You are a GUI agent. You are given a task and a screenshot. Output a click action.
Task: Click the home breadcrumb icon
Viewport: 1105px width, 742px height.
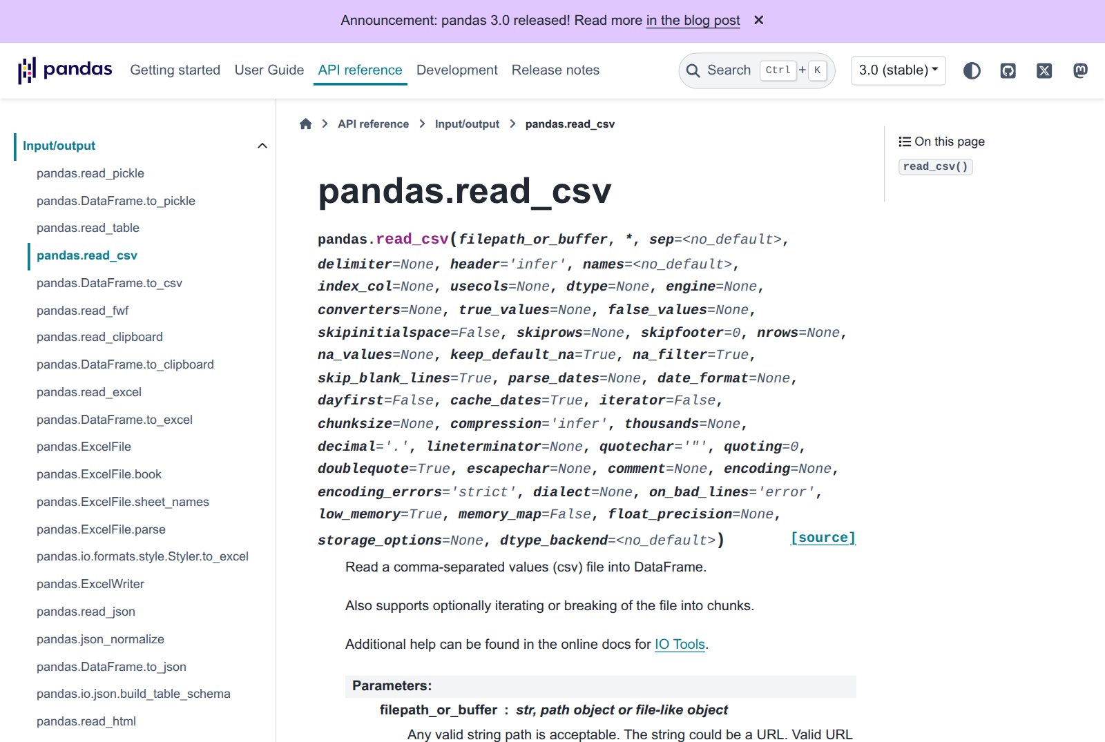coord(305,124)
